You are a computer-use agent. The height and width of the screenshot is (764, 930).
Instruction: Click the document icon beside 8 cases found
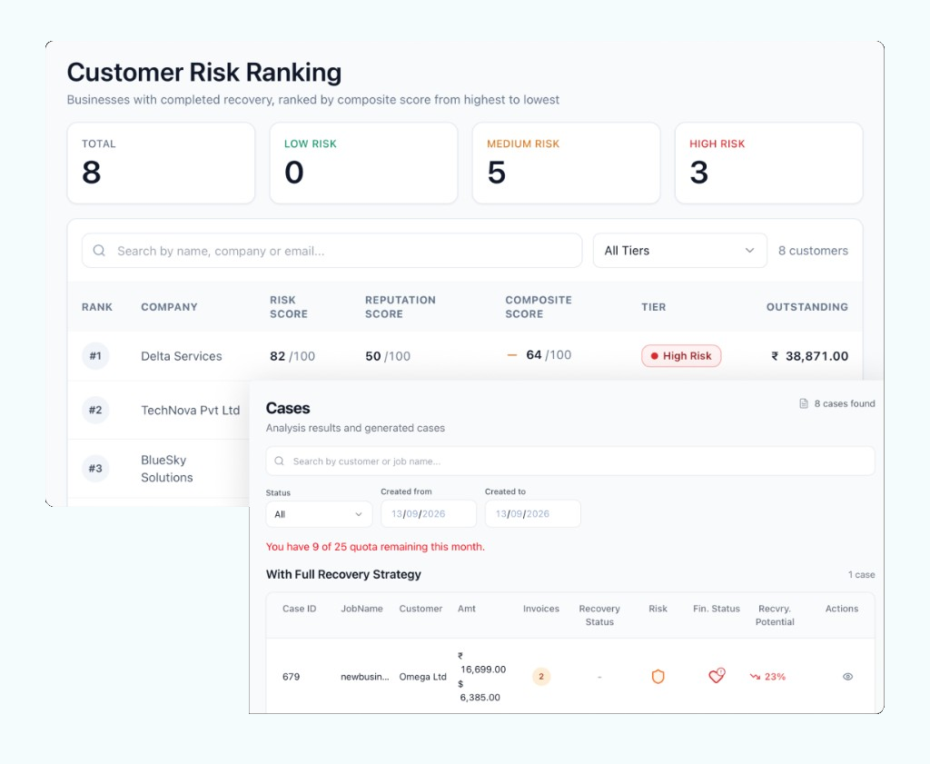pos(804,403)
